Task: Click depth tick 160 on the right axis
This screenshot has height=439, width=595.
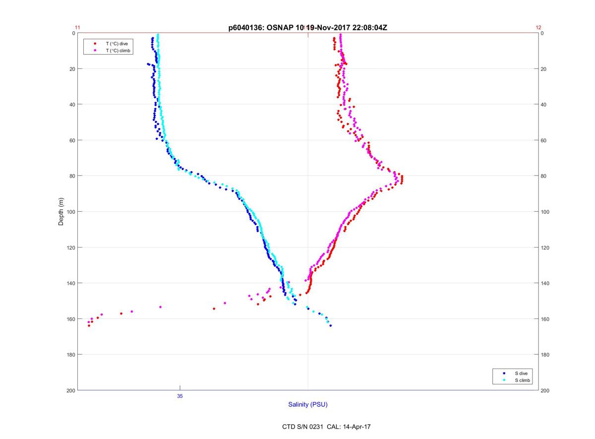Action: [x=545, y=319]
